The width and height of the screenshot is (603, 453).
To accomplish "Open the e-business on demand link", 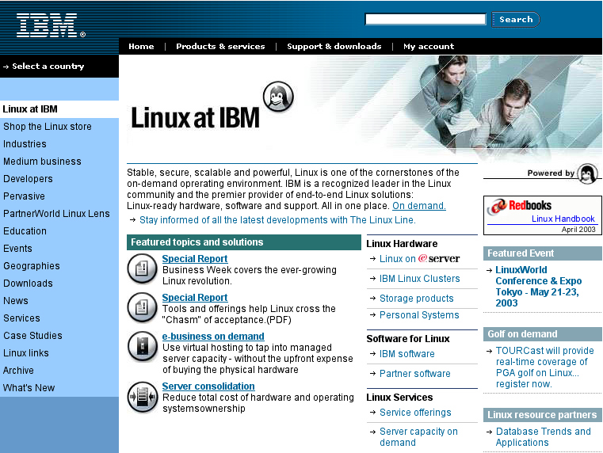I will (213, 337).
